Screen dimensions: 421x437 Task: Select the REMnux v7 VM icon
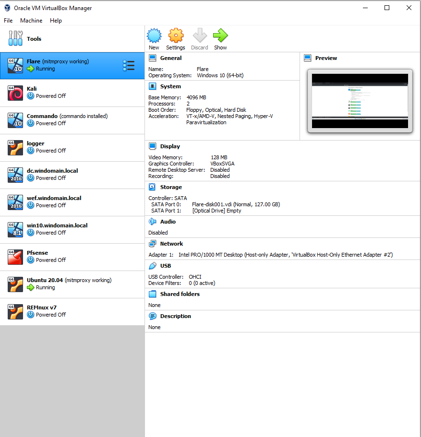click(15, 311)
